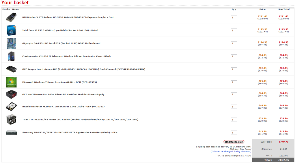This screenshot has height=163, width=295.
Task: Edit quantity field for Gigabyte GA-P55-UD5 motherboard
Action: pyautogui.click(x=234, y=43)
